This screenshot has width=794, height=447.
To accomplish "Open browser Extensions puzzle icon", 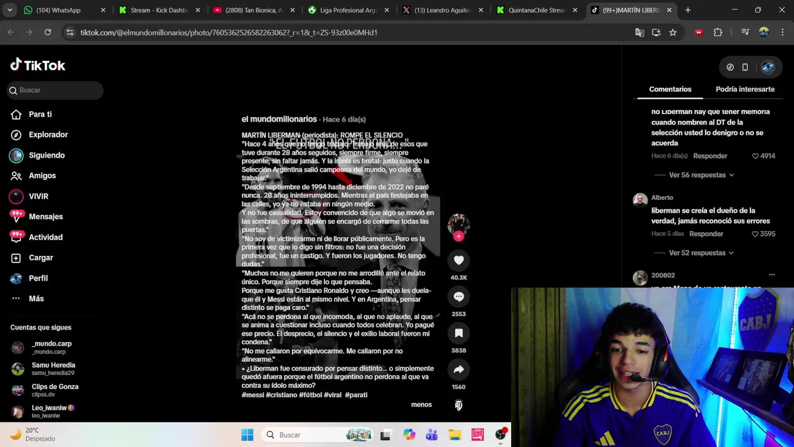I will [x=718, y=32].
